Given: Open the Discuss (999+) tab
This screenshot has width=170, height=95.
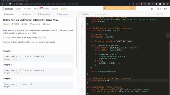Looking at the screenshot, I should [x=44, y=14].
